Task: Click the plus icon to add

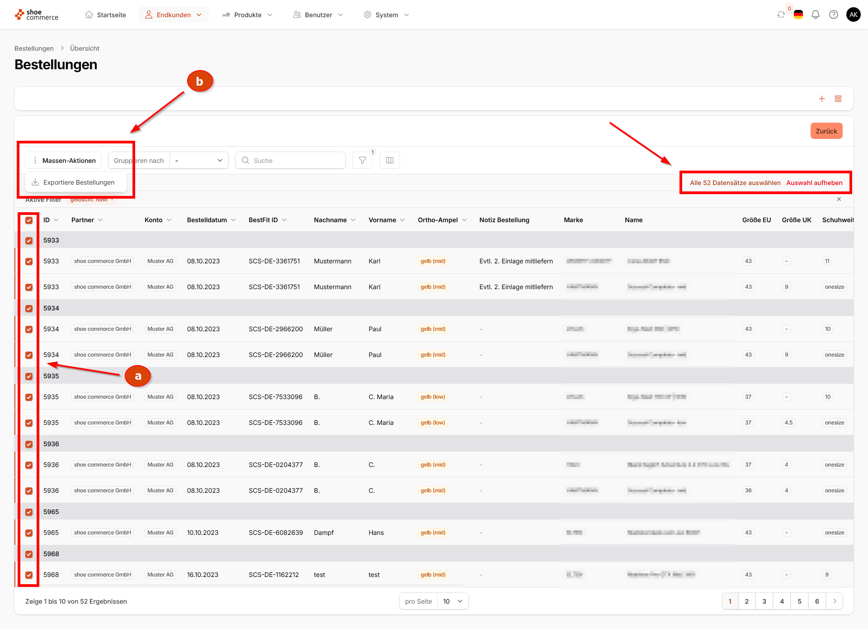Action: [821, 99]
